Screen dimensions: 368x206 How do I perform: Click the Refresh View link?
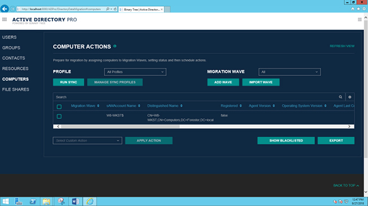pos(342,46)
